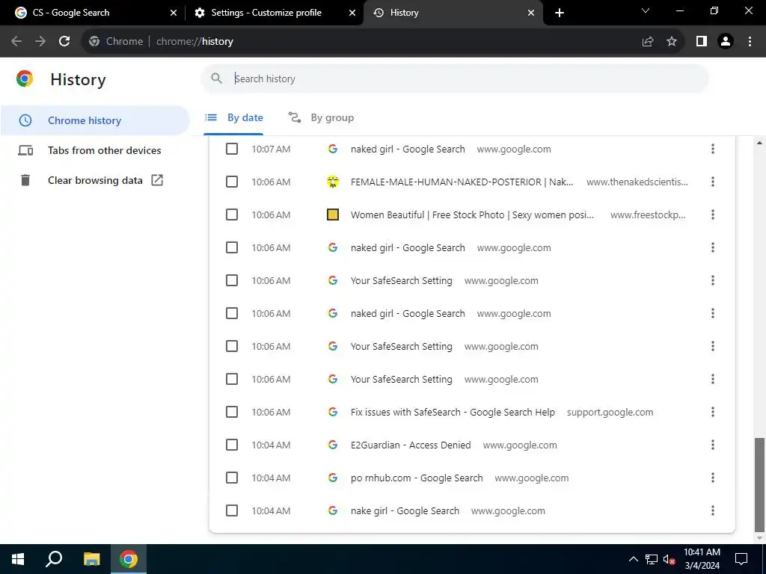Tick the checkbox for Women Beautiful entry
Viewport: 766px width, 574px height.
coord(232,215)
